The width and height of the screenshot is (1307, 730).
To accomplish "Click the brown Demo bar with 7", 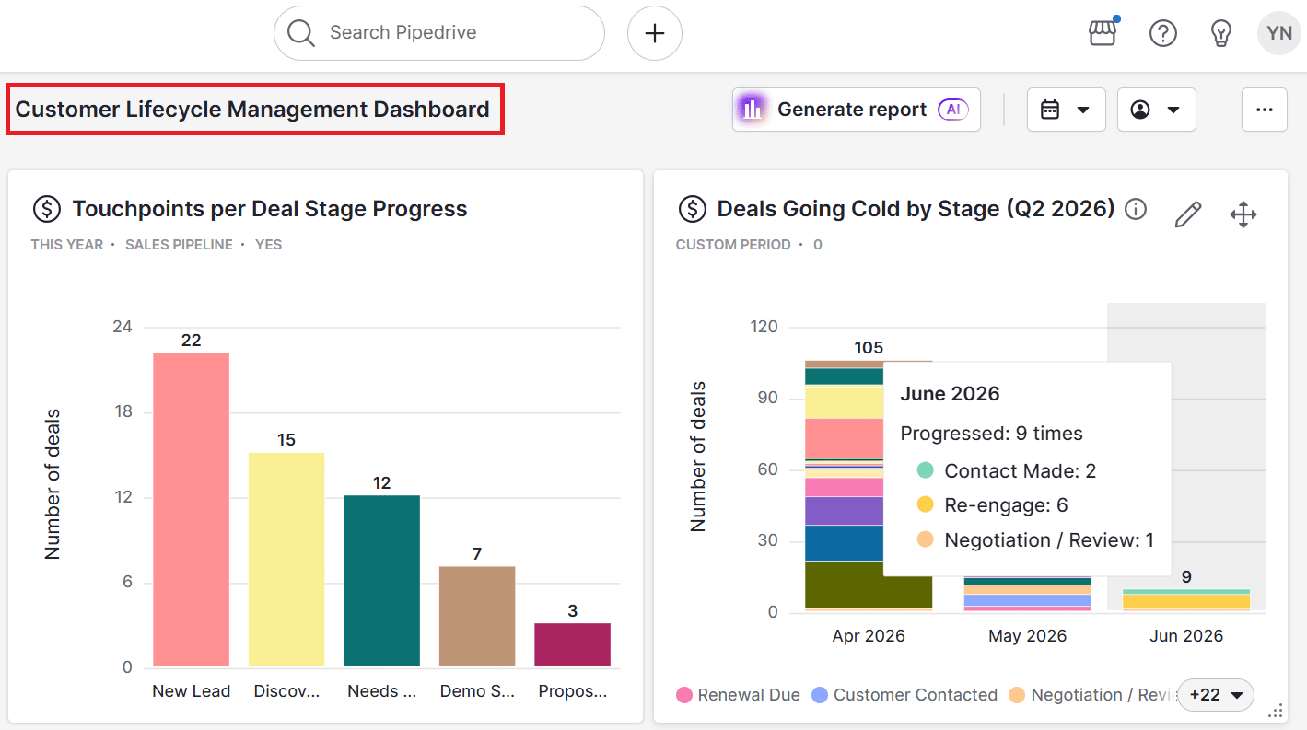I will pyautogui.click(x=477, y=616).
